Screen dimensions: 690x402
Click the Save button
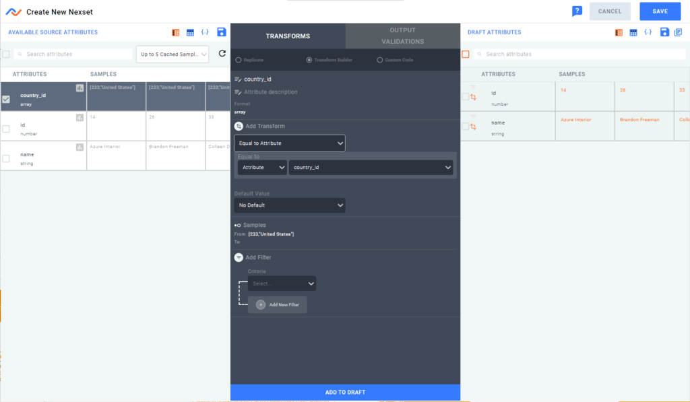pos(660,11)
